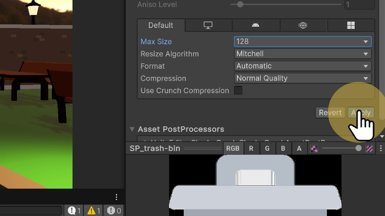Open the console panel three-dot menu
The image size is (385, 216).
click(x=116, y=197)
